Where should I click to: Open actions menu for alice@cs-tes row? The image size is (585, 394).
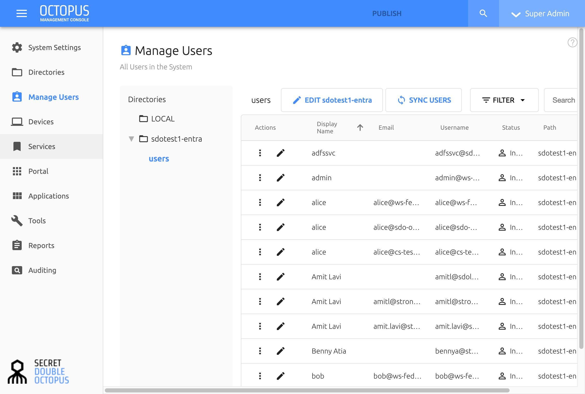260,252
